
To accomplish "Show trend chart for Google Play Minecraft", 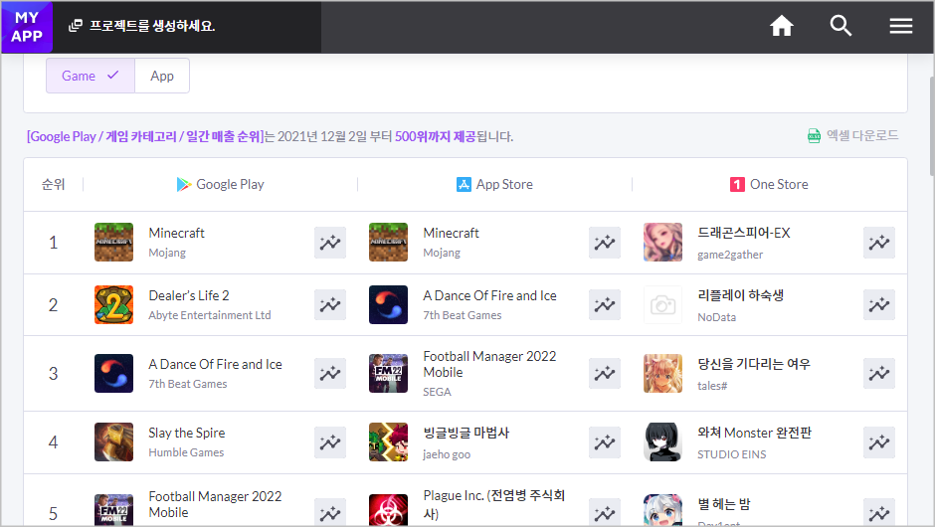I will (330, 243).
